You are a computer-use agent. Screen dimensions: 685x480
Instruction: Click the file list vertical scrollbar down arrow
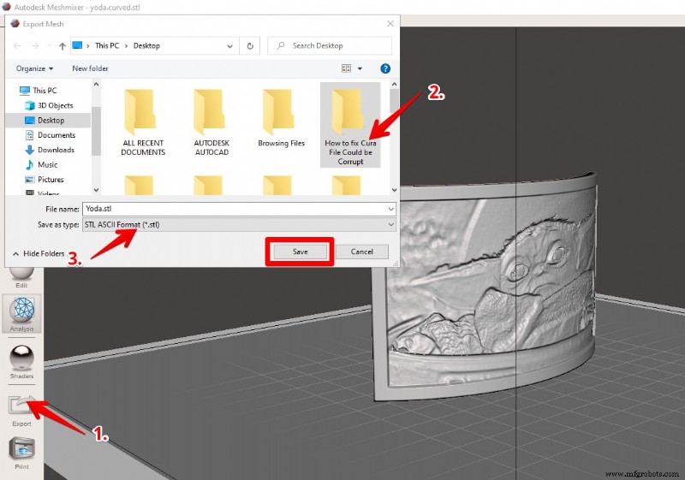(x=394, y=190)
